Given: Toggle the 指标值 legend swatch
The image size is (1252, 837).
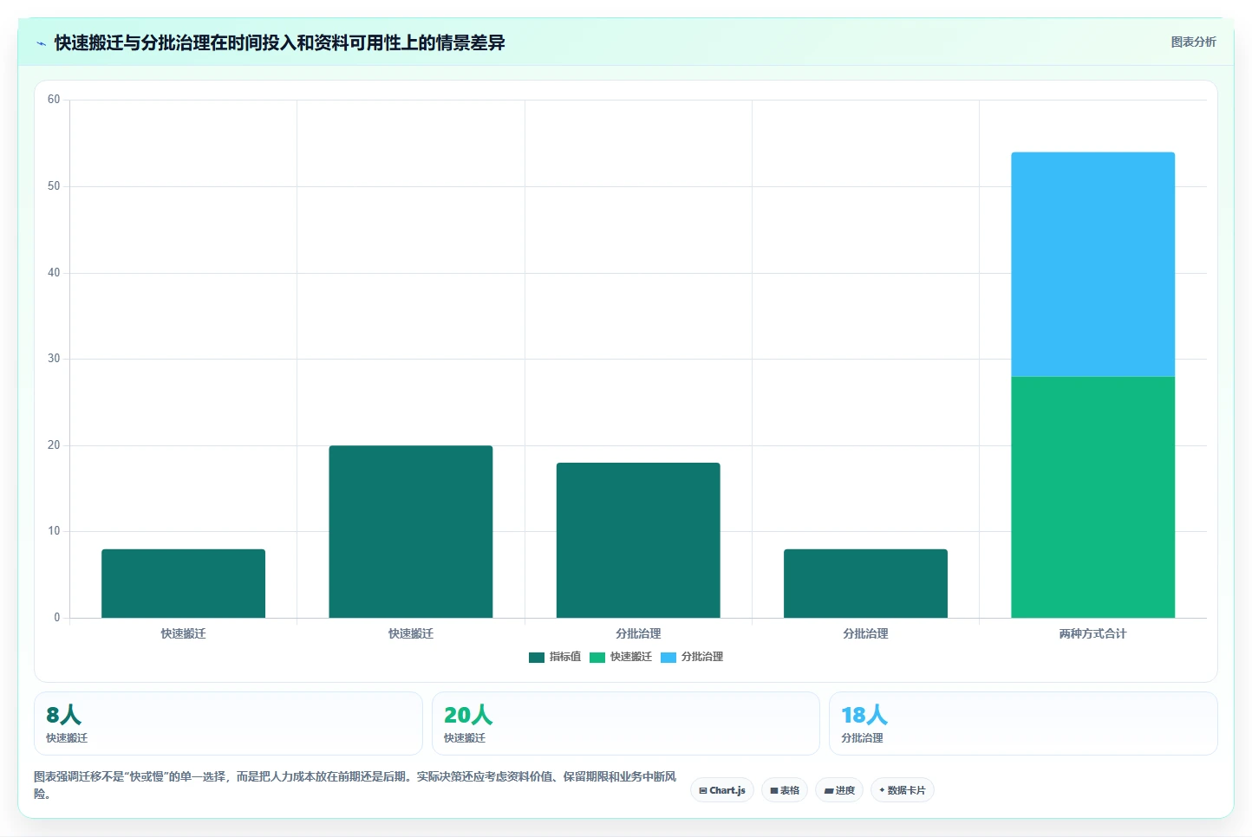Looking at the screenshot, I should [x=537, y=658].
